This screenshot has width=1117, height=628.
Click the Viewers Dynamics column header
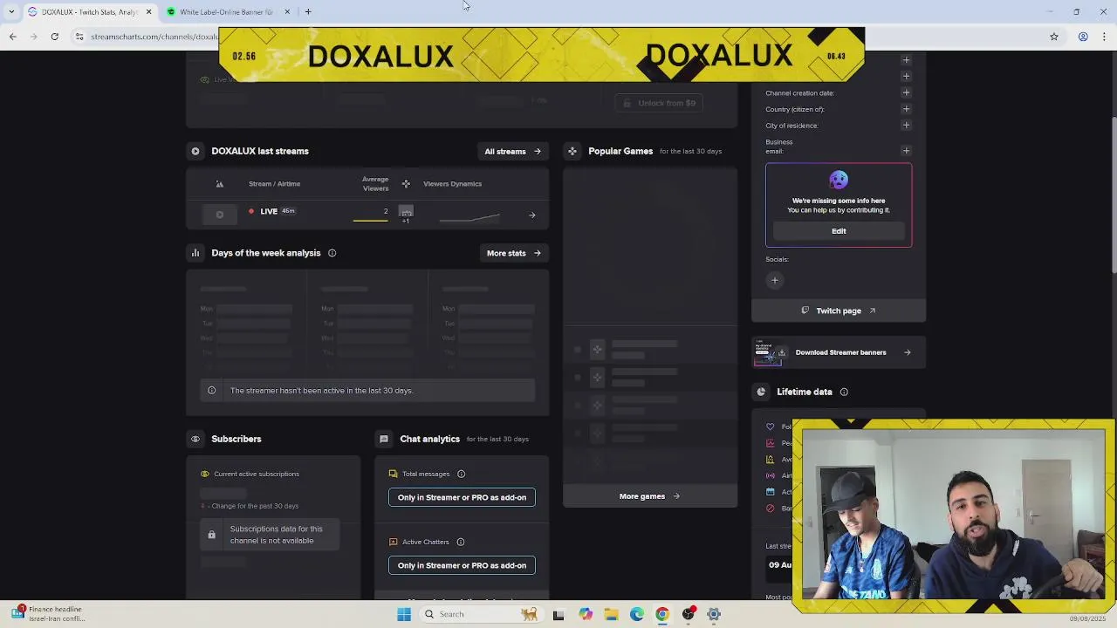(452, 184)
